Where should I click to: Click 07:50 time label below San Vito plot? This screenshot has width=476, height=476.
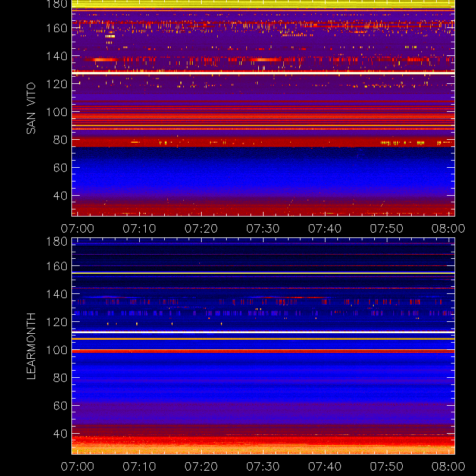[x=387, y=228]
